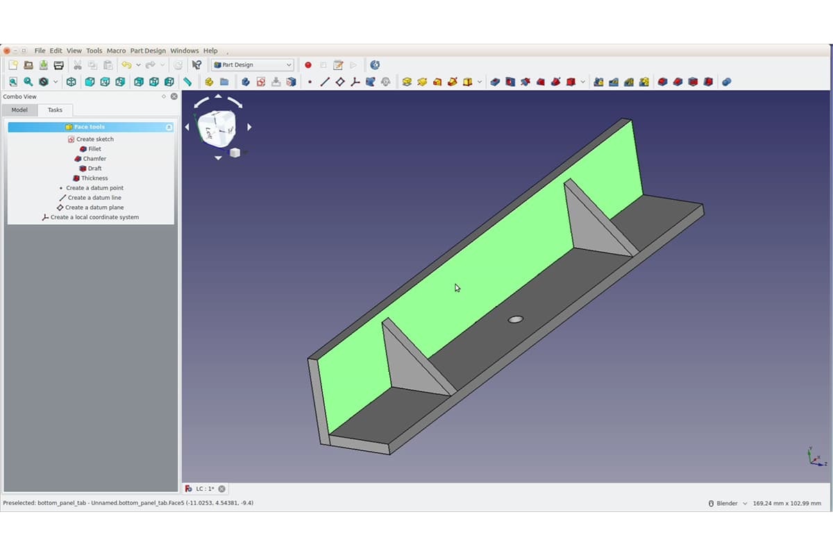833x555 pixels.
Task: Create a new document with the New icon
Action: pyautogui.click(x=12, y=65)
